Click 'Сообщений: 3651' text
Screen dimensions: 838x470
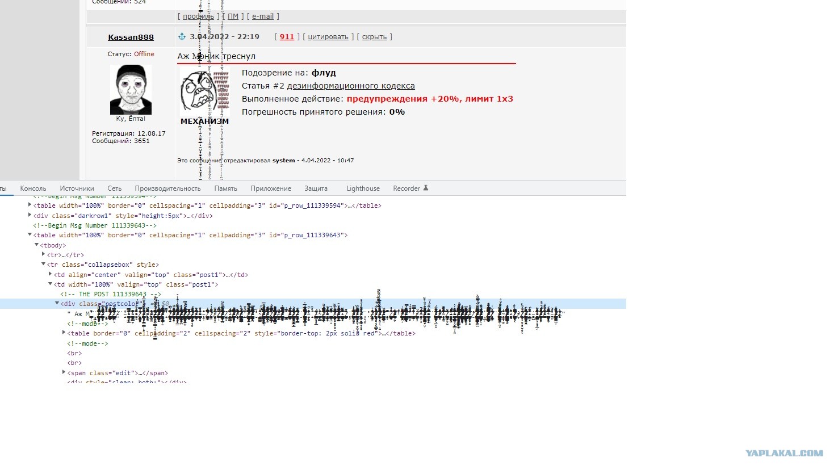(x=121, y=141)
